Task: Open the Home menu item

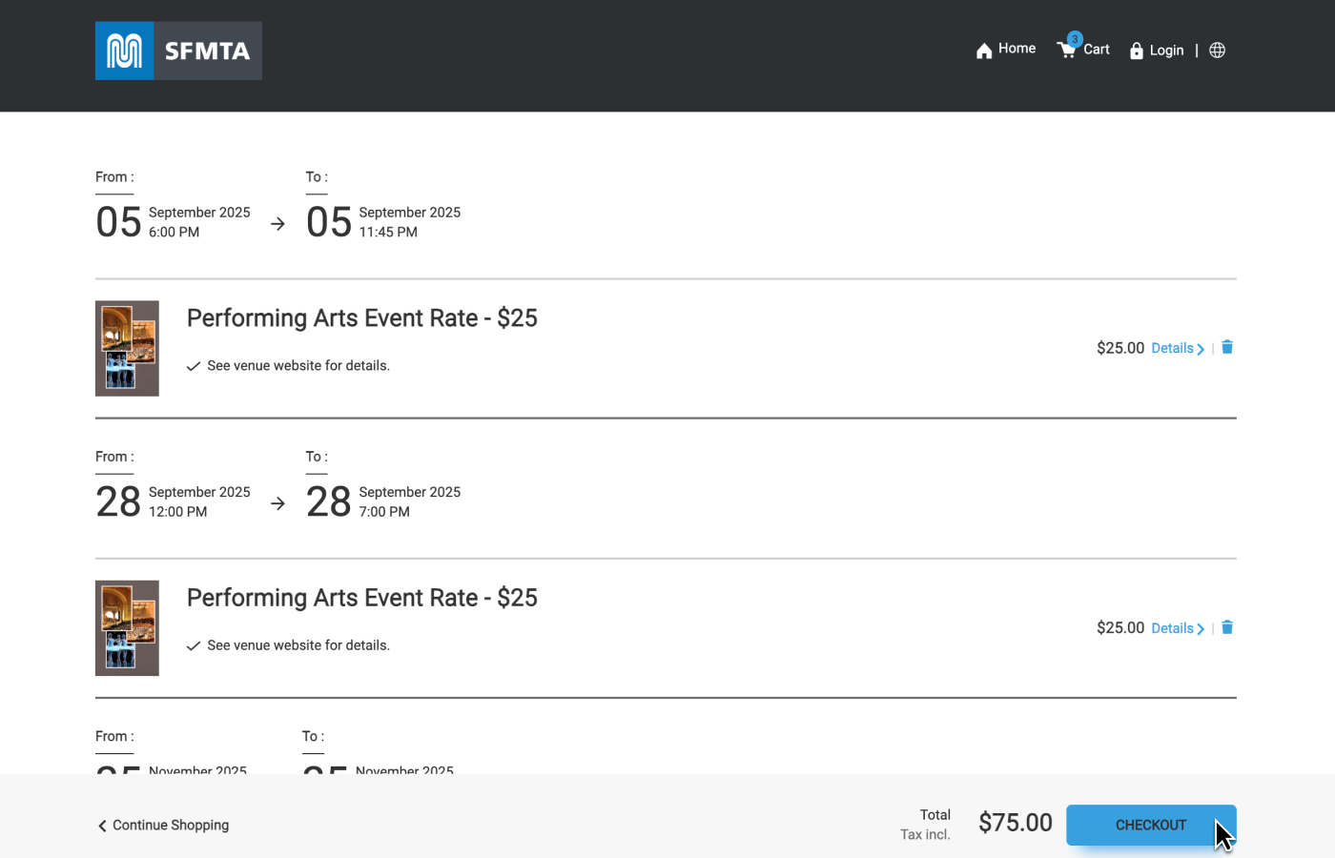Action: [x=1017, y=49]
